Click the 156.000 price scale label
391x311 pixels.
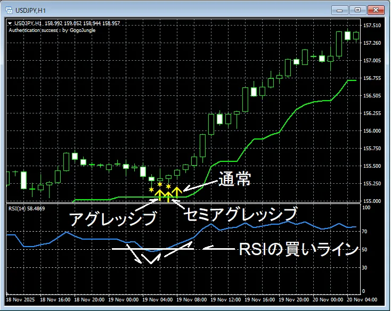(372, 131)
